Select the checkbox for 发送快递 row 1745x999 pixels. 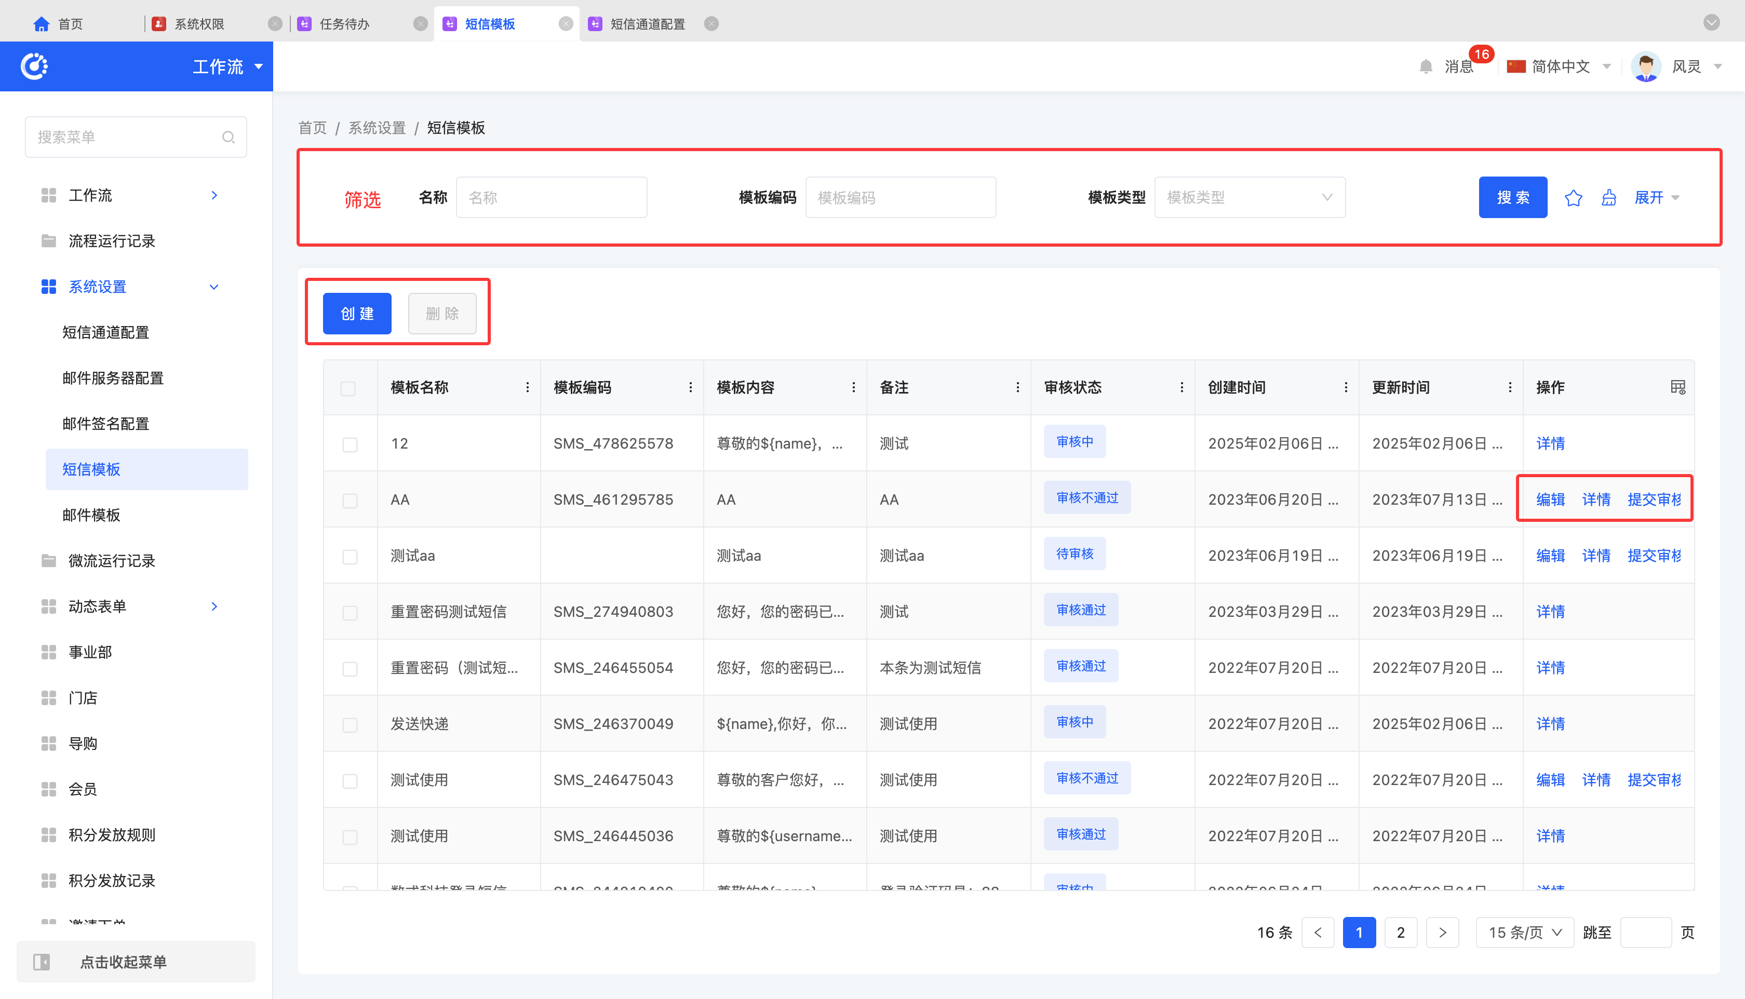tap(350, 724)
